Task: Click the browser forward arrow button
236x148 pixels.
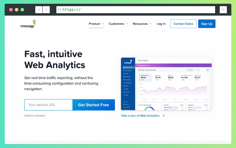Action: click(46, 10)
